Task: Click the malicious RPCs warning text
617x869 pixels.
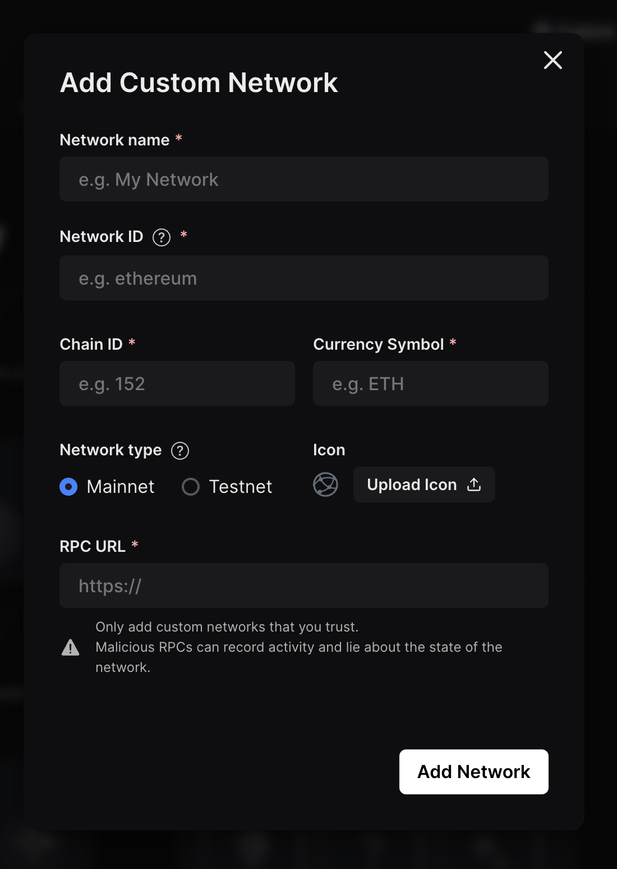Action: pos(299,647)
